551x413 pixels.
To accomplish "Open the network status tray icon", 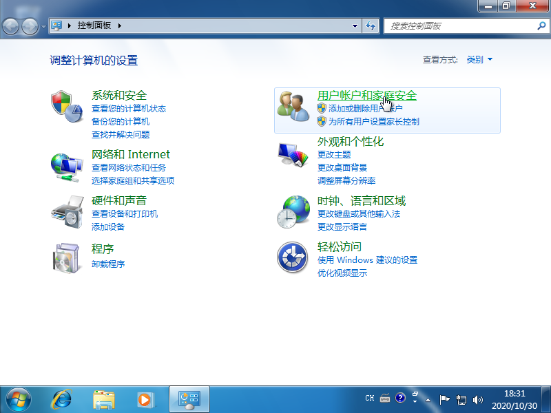I will (x=461, y=398).
